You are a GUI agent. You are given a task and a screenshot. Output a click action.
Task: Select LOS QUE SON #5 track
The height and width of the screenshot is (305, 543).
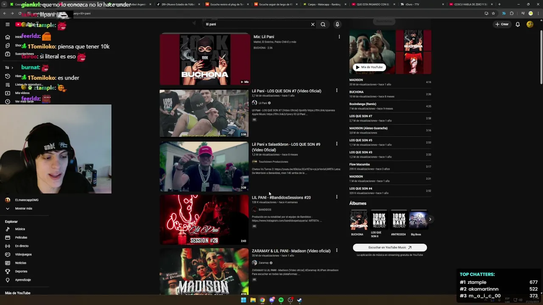pyautogui.click(x=390, y=142)
